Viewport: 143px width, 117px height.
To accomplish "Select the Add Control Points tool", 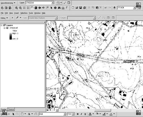I will (x=65, y=3).
